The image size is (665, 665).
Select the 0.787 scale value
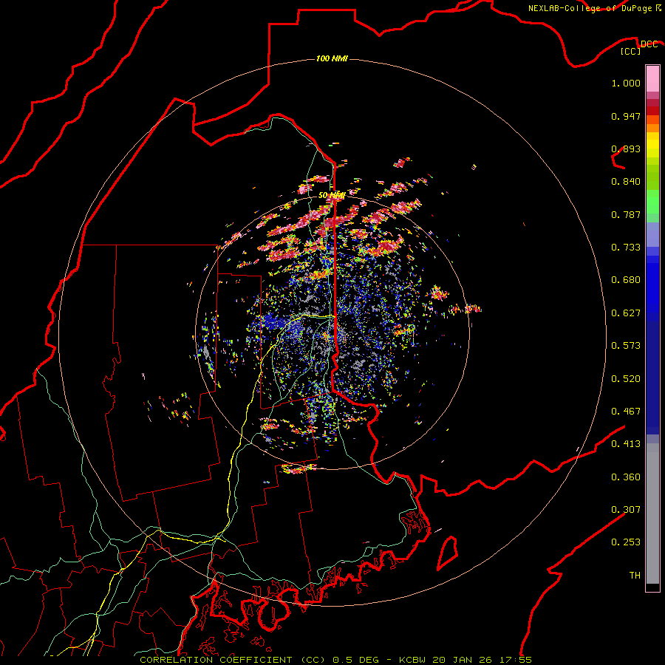click(x=626, y=214)
